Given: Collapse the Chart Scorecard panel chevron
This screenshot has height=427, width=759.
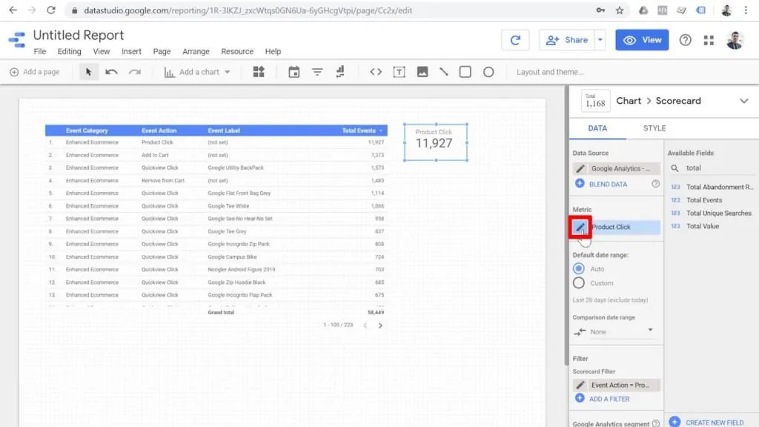Looking at the screenshot, I should point(745,100).
